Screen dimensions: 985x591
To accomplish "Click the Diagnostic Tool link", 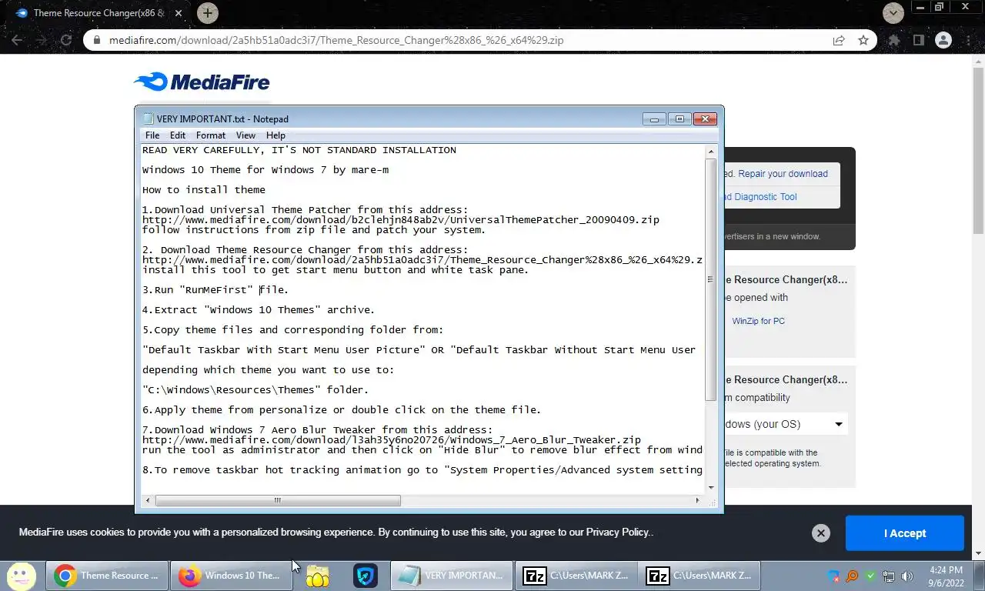I will coord(760,197).
